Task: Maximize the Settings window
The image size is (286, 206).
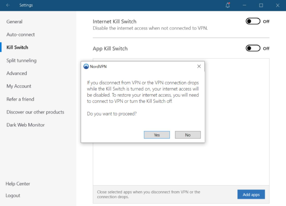Action: click(261, 5)
